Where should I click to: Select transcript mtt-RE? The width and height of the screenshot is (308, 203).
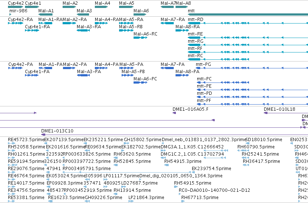click(248, 38)
